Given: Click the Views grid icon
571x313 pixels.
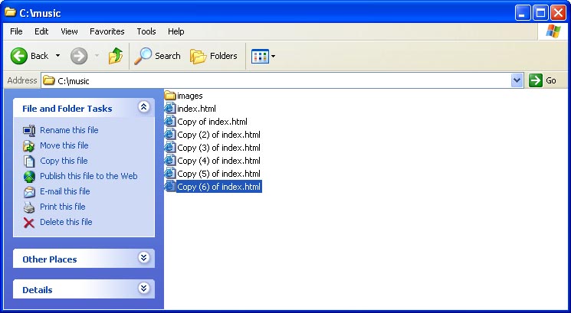Looking at the screenshot, I should [260, 57].
